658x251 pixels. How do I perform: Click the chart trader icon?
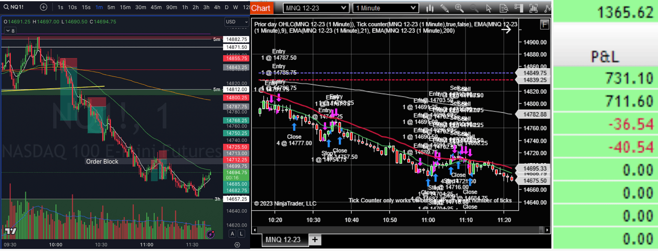pyautogui.click(x=518, y=8)
